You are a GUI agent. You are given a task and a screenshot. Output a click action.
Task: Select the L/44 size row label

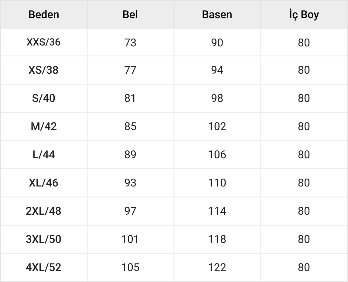tap(44, 155)
